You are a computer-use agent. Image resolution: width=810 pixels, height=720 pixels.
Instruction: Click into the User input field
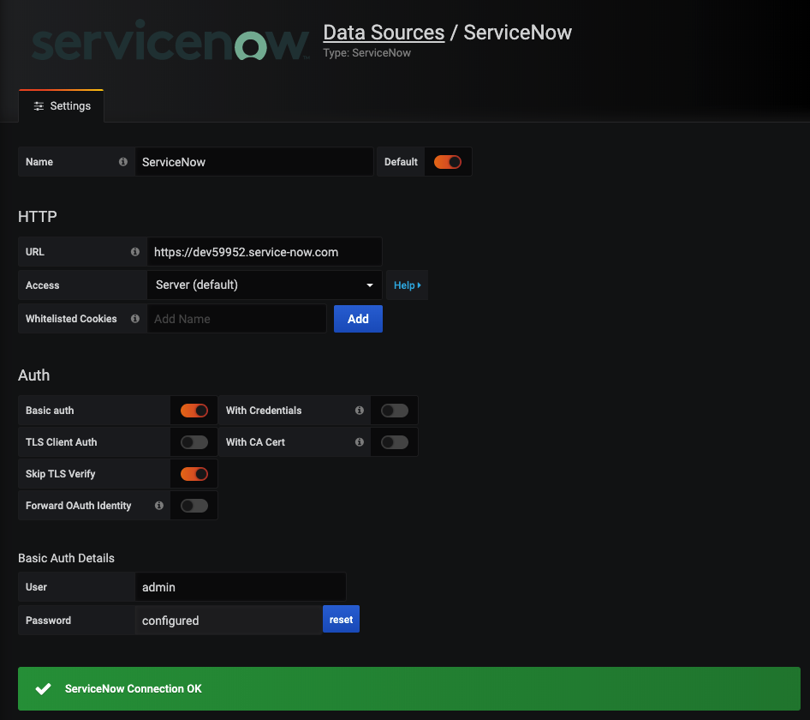(241, 587)
